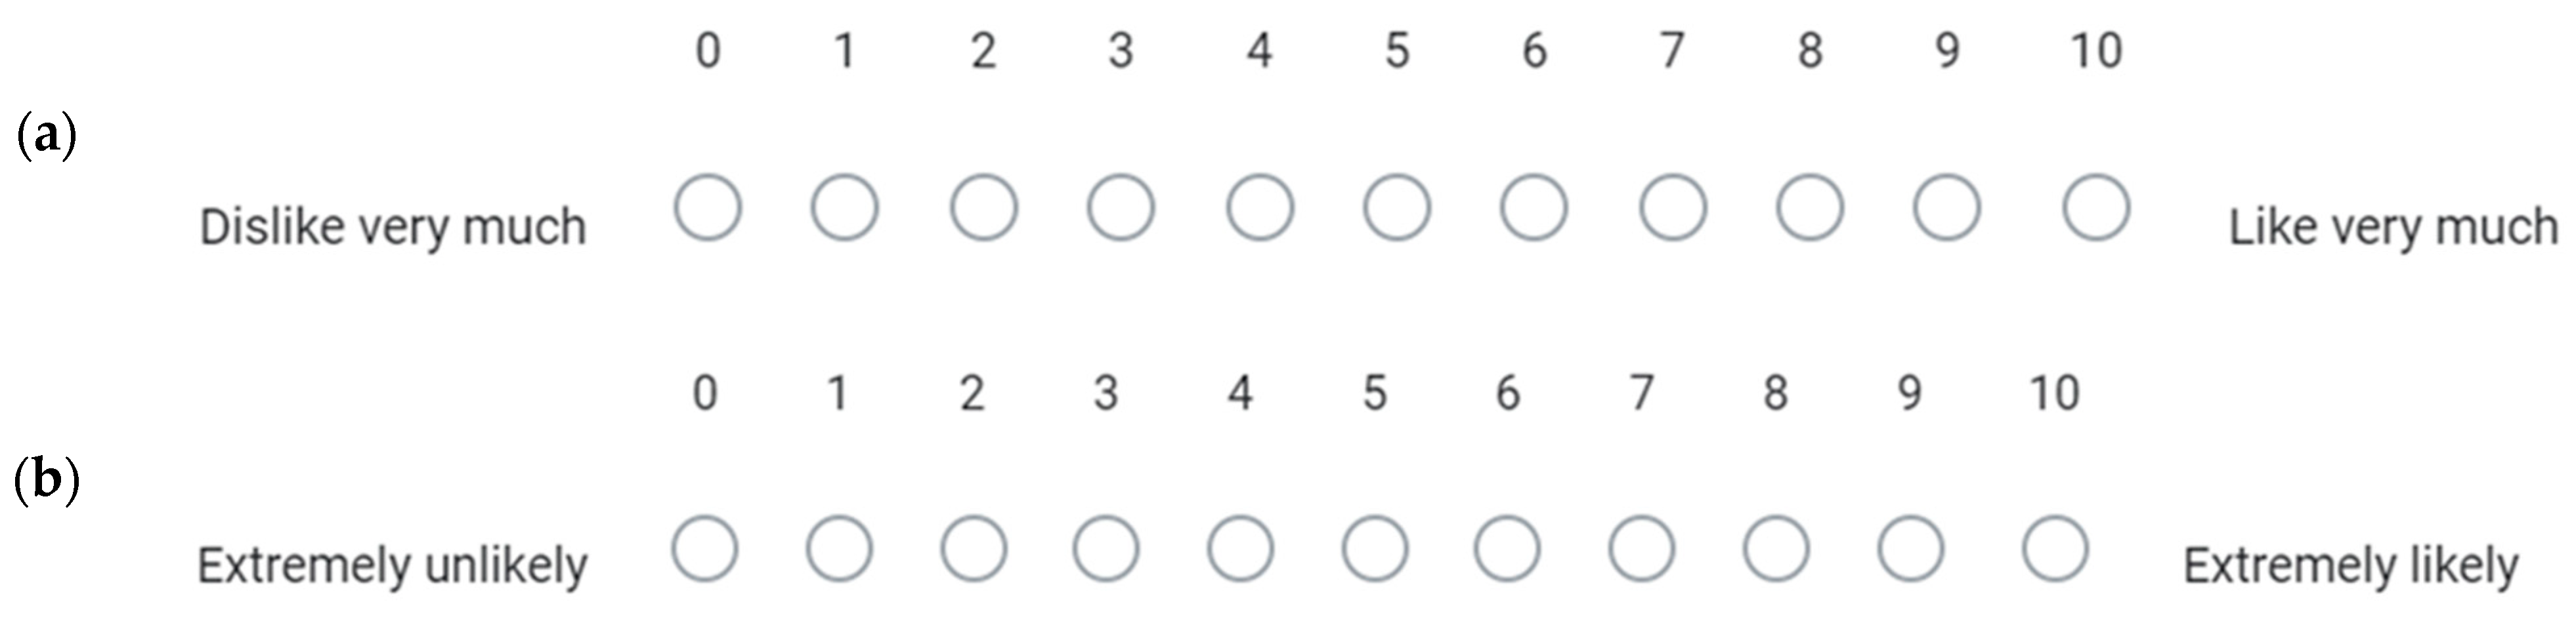Choose midpoint 5 on the liking scale
Viewport: 2576px width, 625px height.
[1397, 209]
